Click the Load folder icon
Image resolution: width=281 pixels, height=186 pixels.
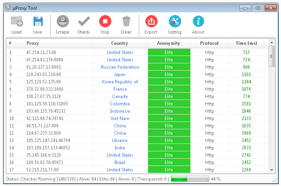[x=17, y=22]
